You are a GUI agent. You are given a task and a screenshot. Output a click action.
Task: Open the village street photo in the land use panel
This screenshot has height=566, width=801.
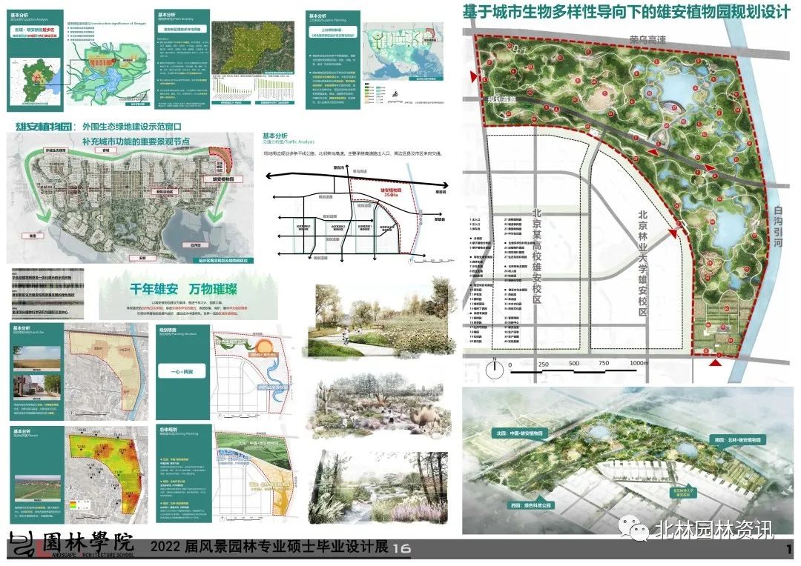[x=36, y=387]
